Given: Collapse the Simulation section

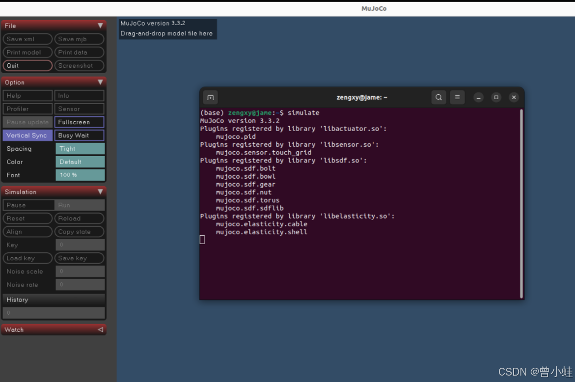Looking at the screenshot, I should (100, 191).
